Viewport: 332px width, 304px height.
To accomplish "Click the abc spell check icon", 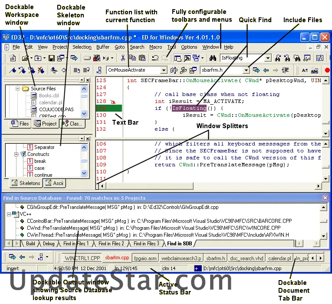I will (x=315, y=70).
